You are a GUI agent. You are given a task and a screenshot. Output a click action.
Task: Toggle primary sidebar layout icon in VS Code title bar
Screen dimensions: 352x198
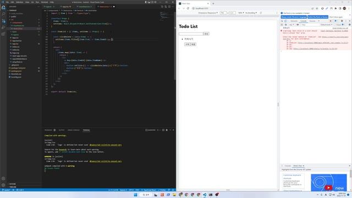(x=146, y=2)
